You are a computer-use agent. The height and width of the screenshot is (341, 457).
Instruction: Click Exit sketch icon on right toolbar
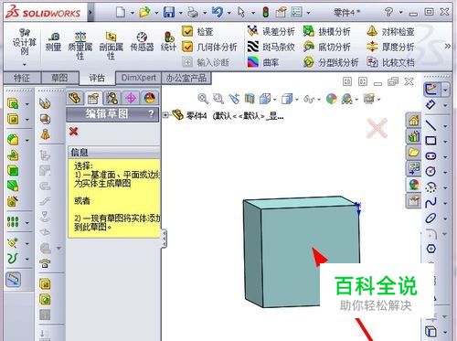pyautogui.click(x=431, y=90)
